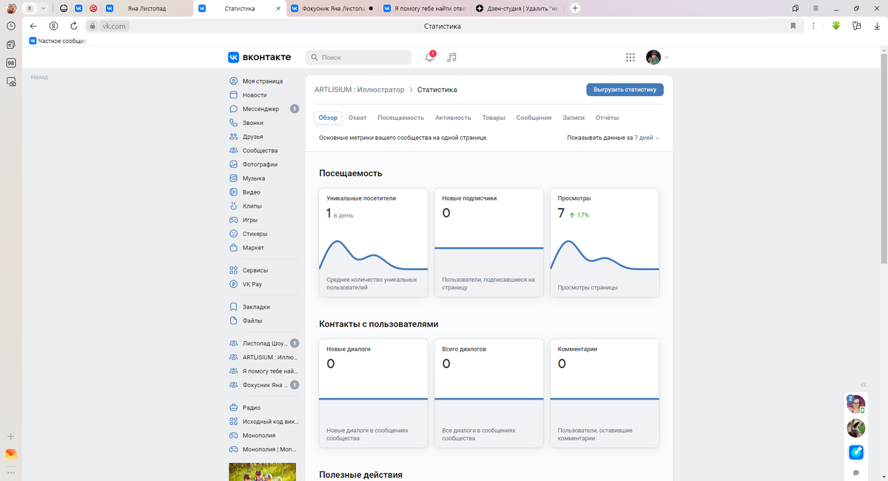
Task: Switch to Охват tab
Action: (x=357, y=118)
